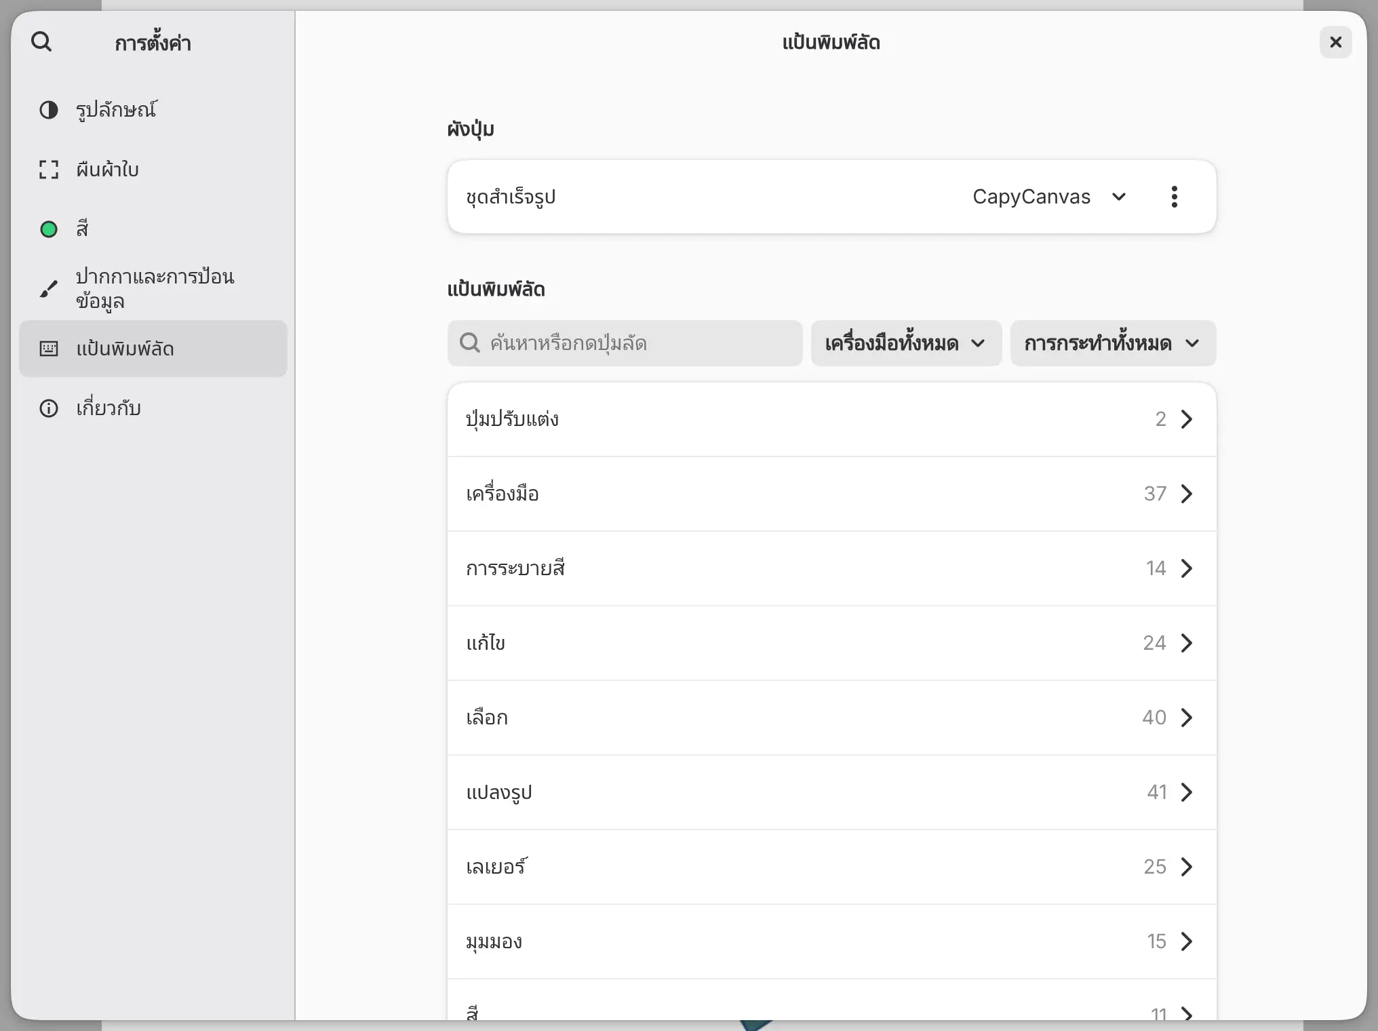Go to ผืนผ้าใบ settings page
The image size is (1378, 1031).
[x=153, y=170]
